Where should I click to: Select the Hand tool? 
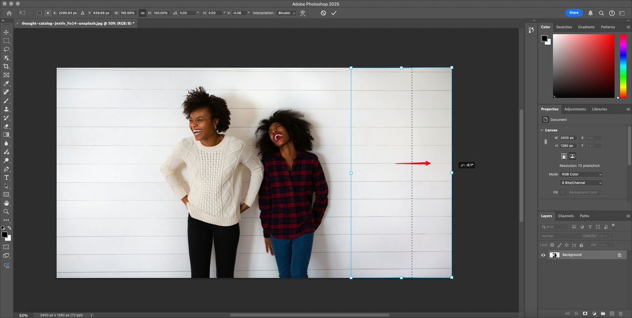6,203
